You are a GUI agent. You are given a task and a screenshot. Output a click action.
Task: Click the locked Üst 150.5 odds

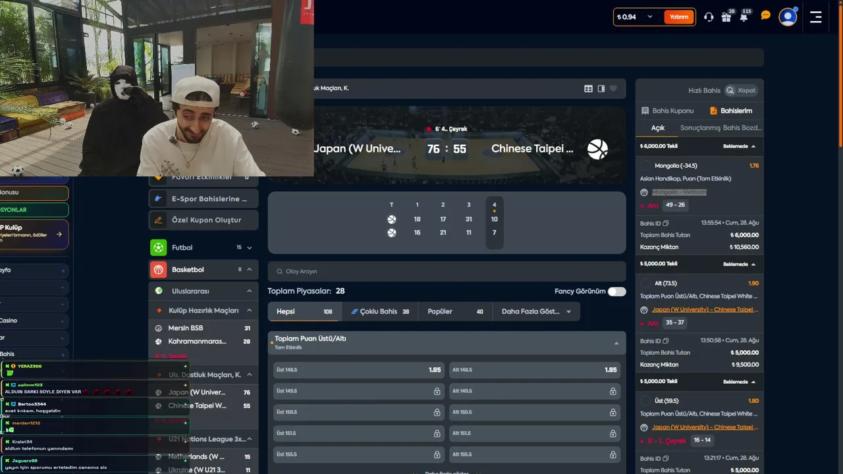pyautogui.click(x=359, y=412)
